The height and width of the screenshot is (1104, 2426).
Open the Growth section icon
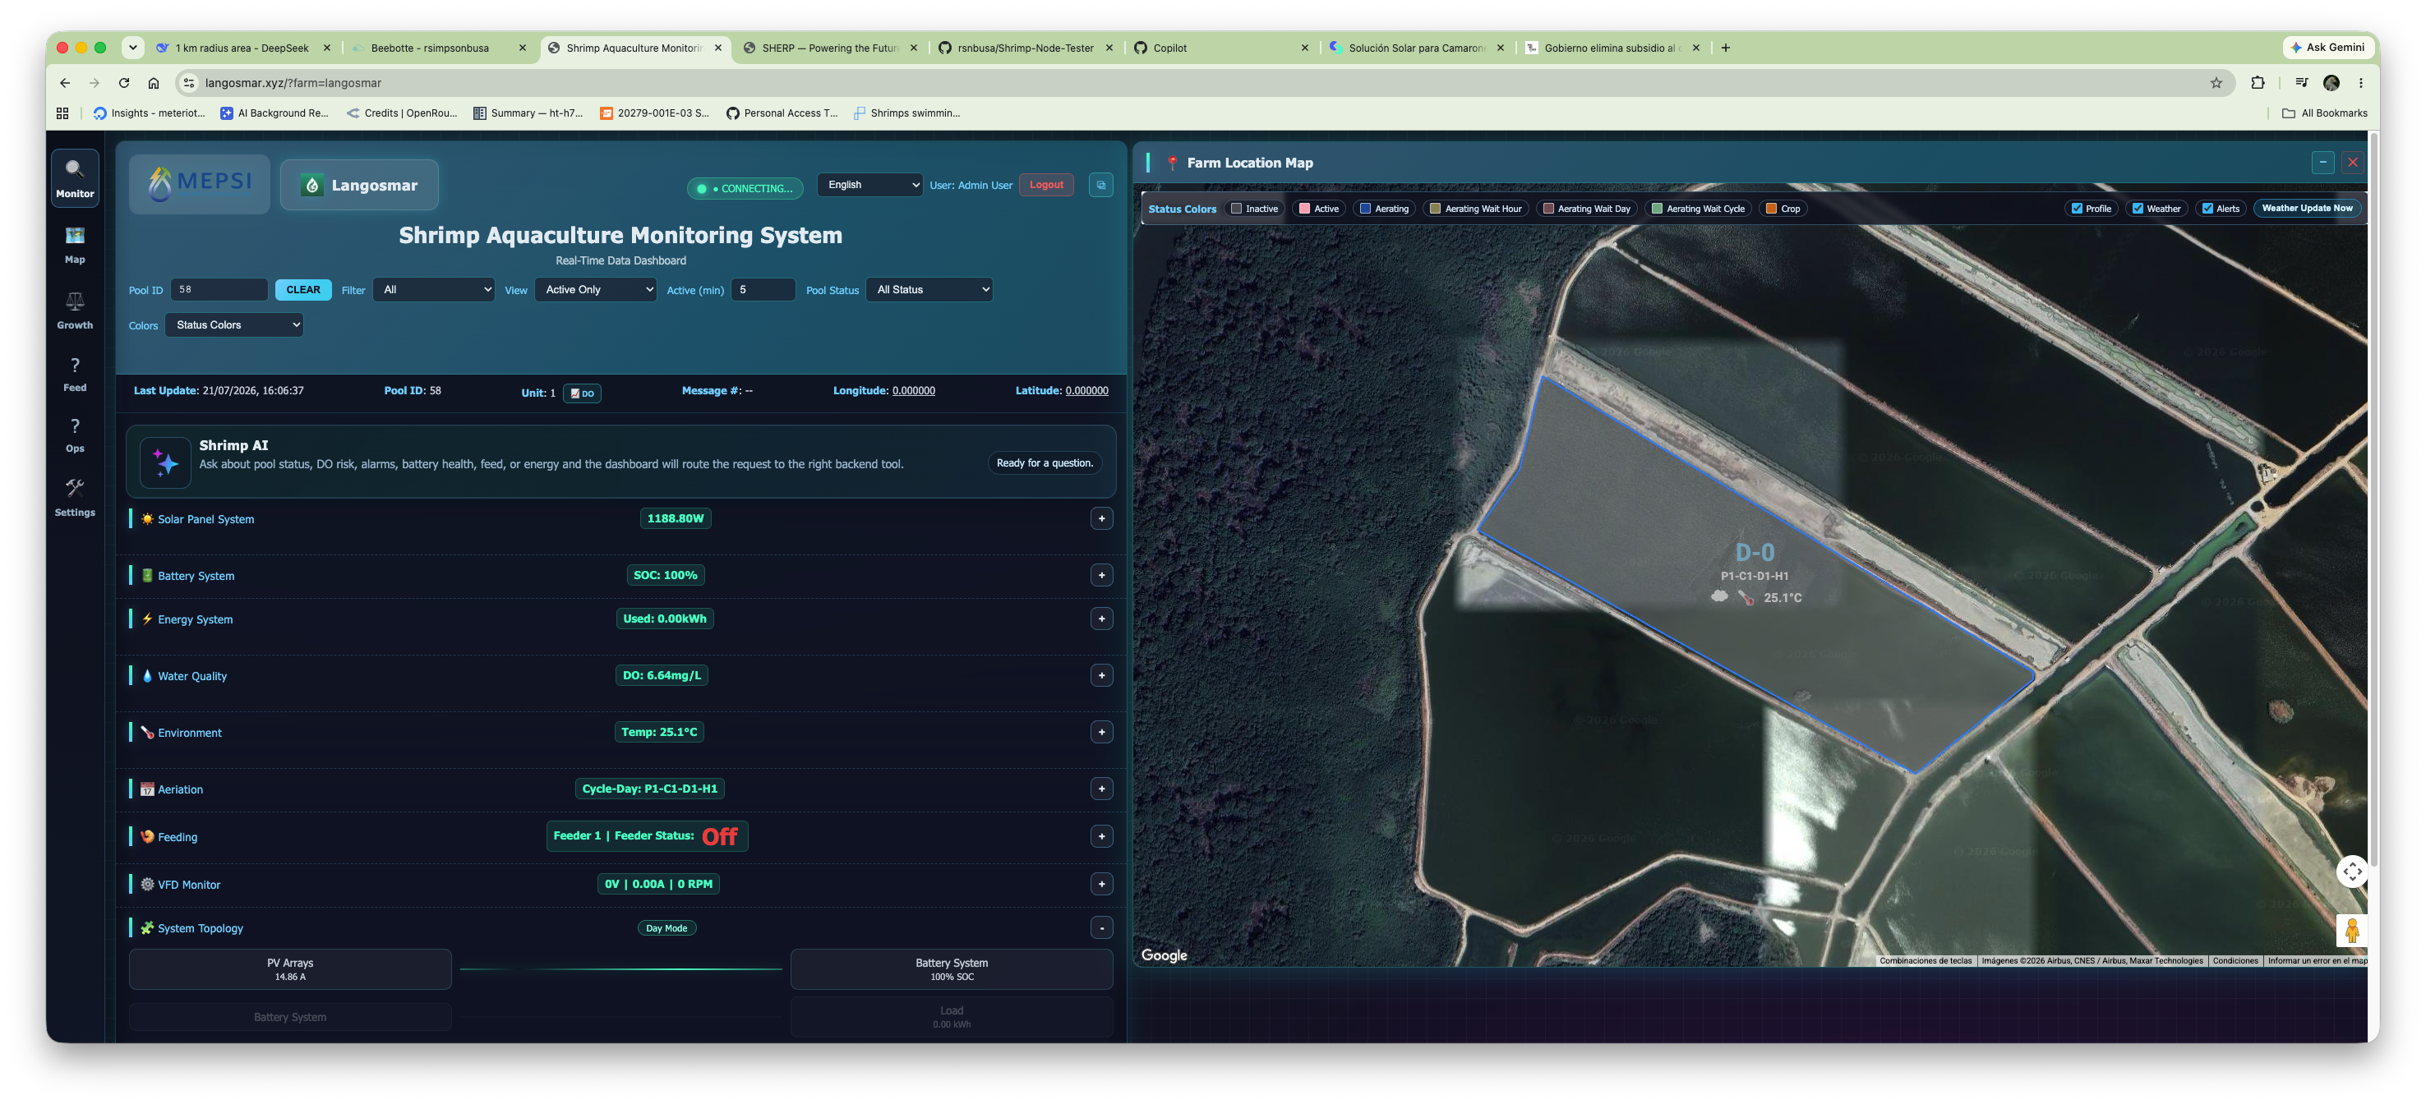pyautogui.click(x=75, y=301)
